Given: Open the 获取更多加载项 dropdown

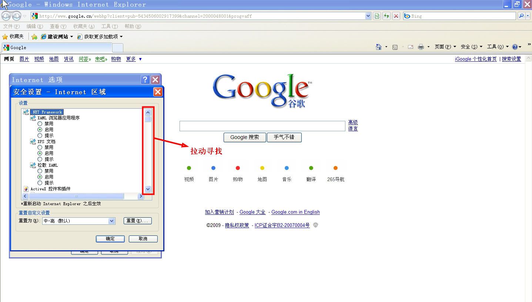Looking at the screenshot, I should [x=121, y=37].
